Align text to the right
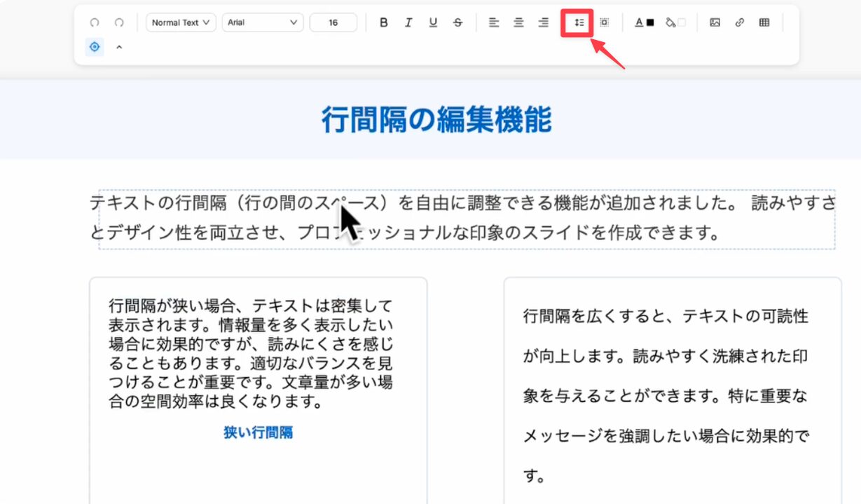The width and height of the screenshot is (861, 504). point(543,22)
